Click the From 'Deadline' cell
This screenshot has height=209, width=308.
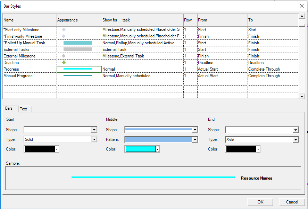(222, 63)
